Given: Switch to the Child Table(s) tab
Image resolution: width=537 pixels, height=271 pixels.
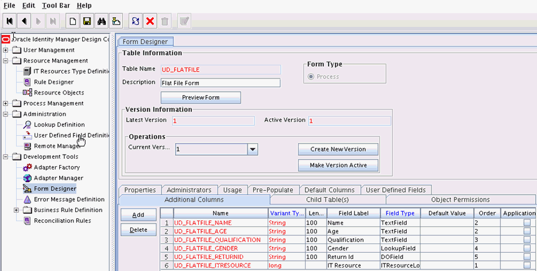Looking at the screenshot, I should pos(327,200).
